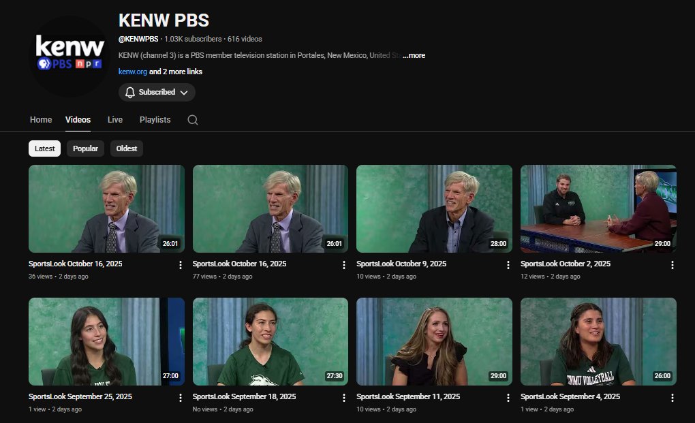Sort videos by Oldest

click(126, 148)
